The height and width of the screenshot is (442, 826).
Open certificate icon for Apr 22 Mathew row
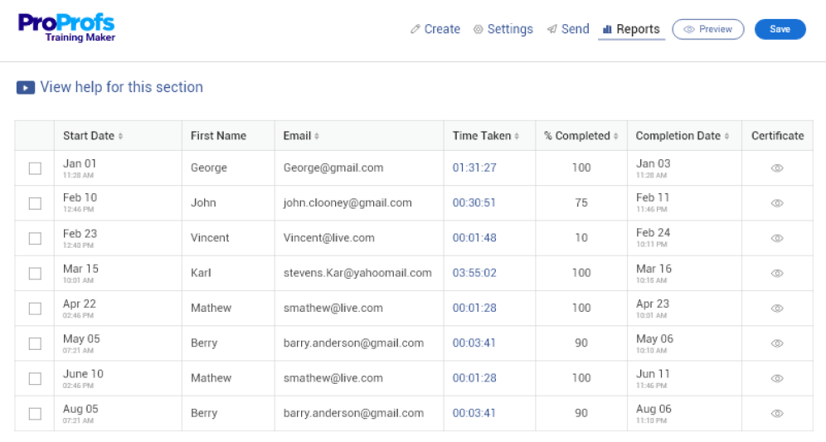tap(777, 308)
